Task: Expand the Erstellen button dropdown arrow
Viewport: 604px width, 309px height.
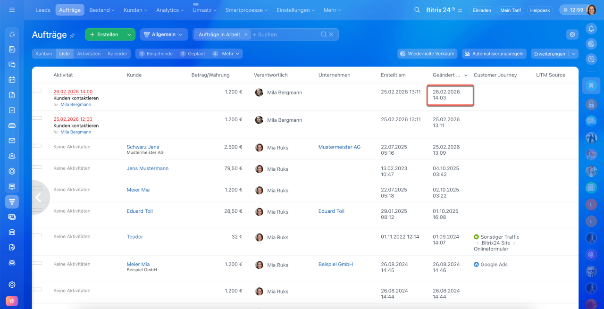Action: point(129,34)
